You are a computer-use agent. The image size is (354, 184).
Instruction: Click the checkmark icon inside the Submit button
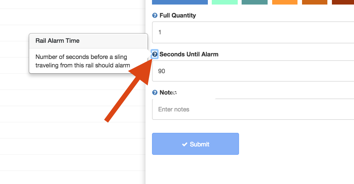[185, 144]
